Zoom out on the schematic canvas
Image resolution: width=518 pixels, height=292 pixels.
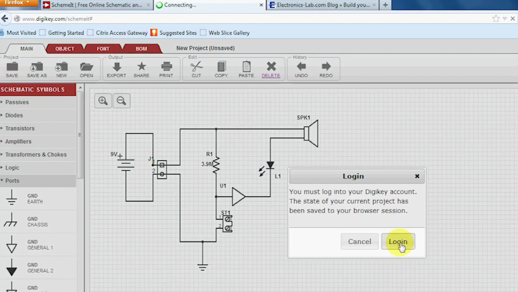[x=121, y=101]
